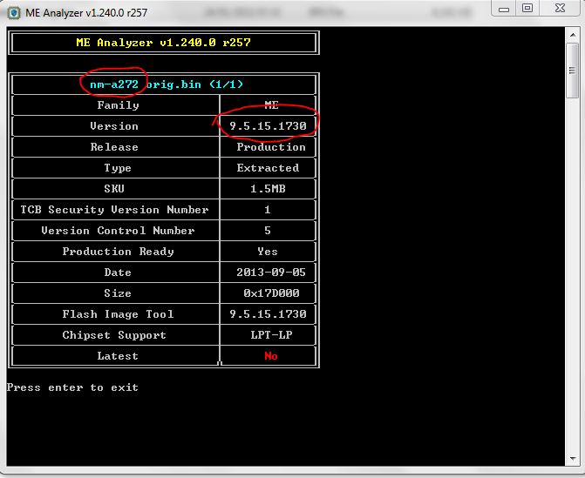Click the Chipset Support label
Image resolution: width=585 pixels, height=478 pixels.
[114, 335]
